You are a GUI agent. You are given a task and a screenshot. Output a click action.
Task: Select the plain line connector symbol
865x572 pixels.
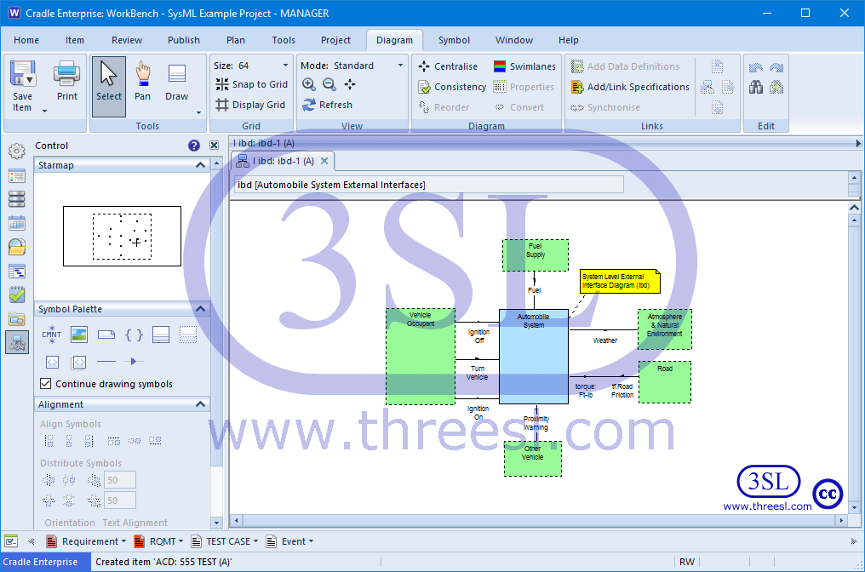pyautogui.click(x=106, y=361)
